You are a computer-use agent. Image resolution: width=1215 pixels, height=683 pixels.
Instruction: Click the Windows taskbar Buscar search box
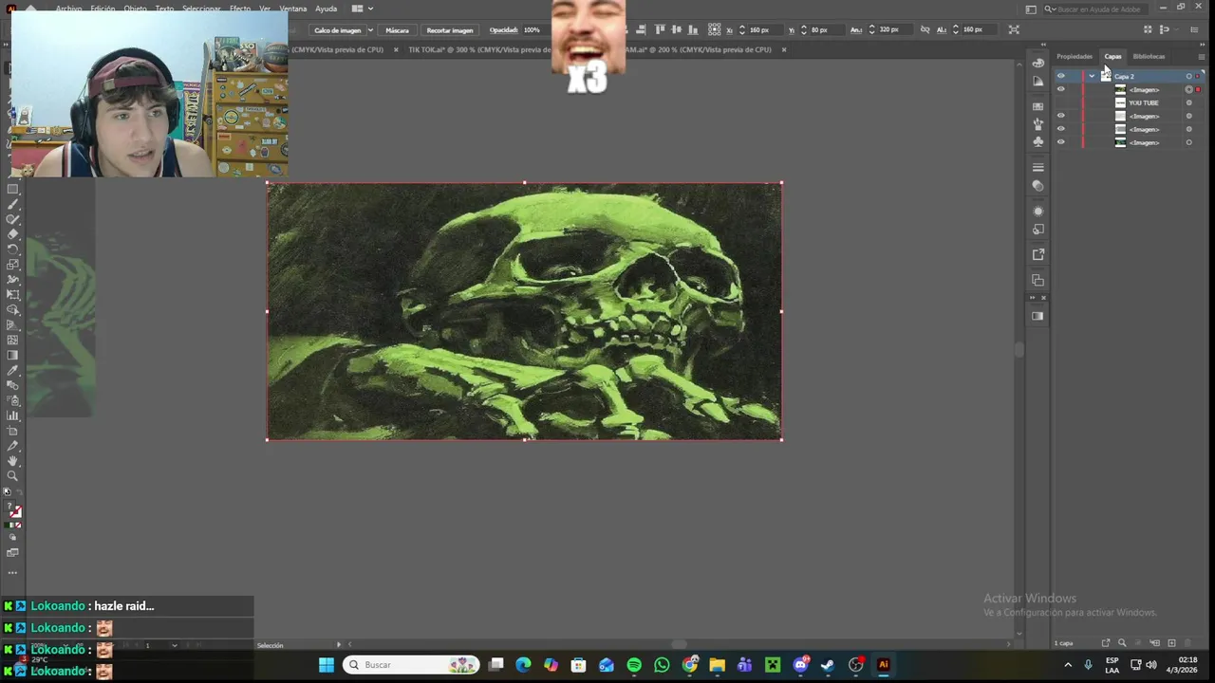point(413,665)
